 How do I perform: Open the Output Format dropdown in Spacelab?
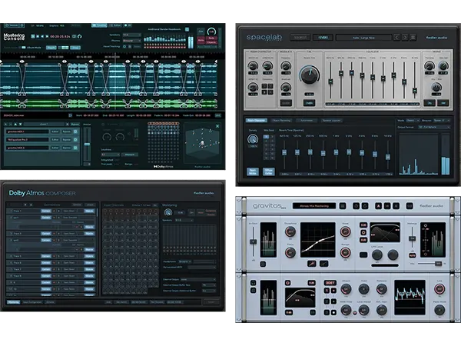pos(434,127)
